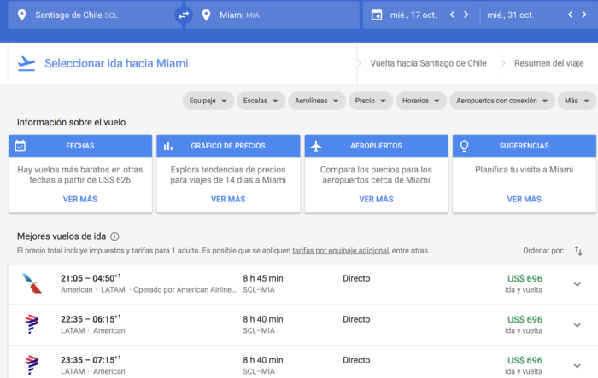
Task: Open the Escalas filter dropdown
Action: click(260, 101)
